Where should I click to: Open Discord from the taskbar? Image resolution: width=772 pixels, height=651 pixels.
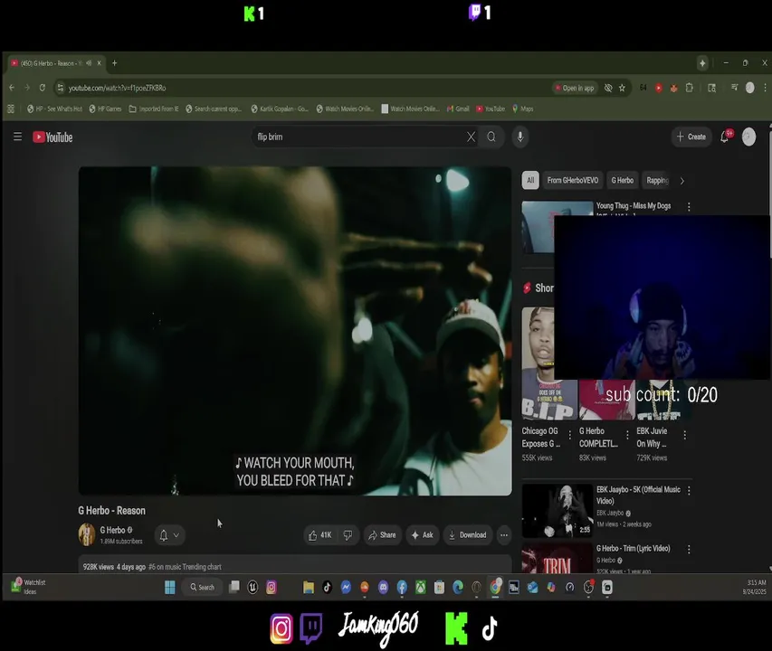coord(383,587)
